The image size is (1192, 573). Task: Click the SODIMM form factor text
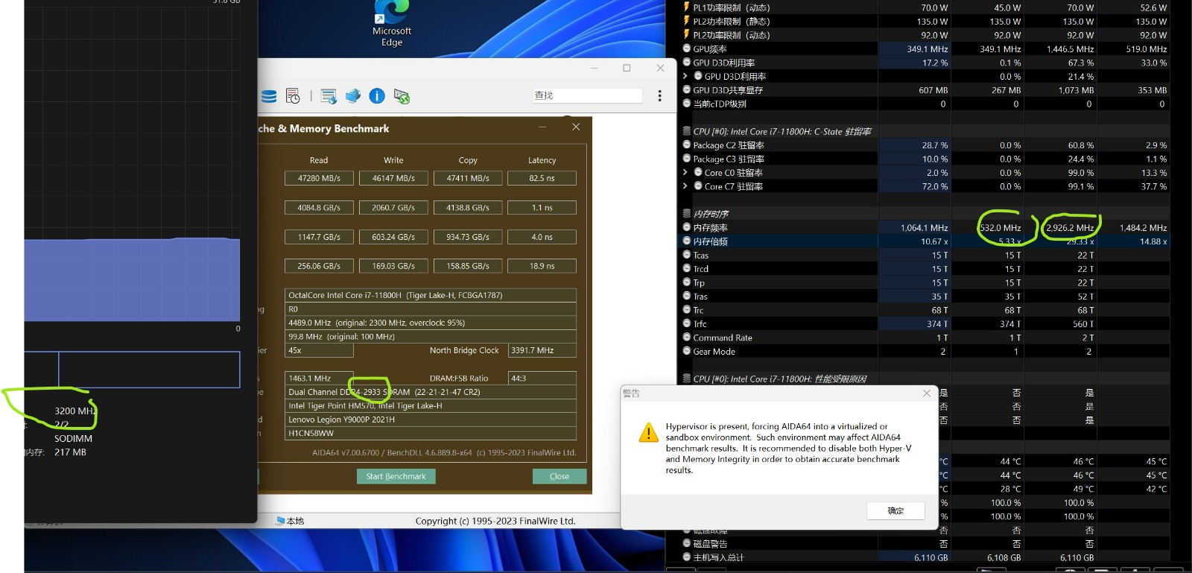coord(73,439)
